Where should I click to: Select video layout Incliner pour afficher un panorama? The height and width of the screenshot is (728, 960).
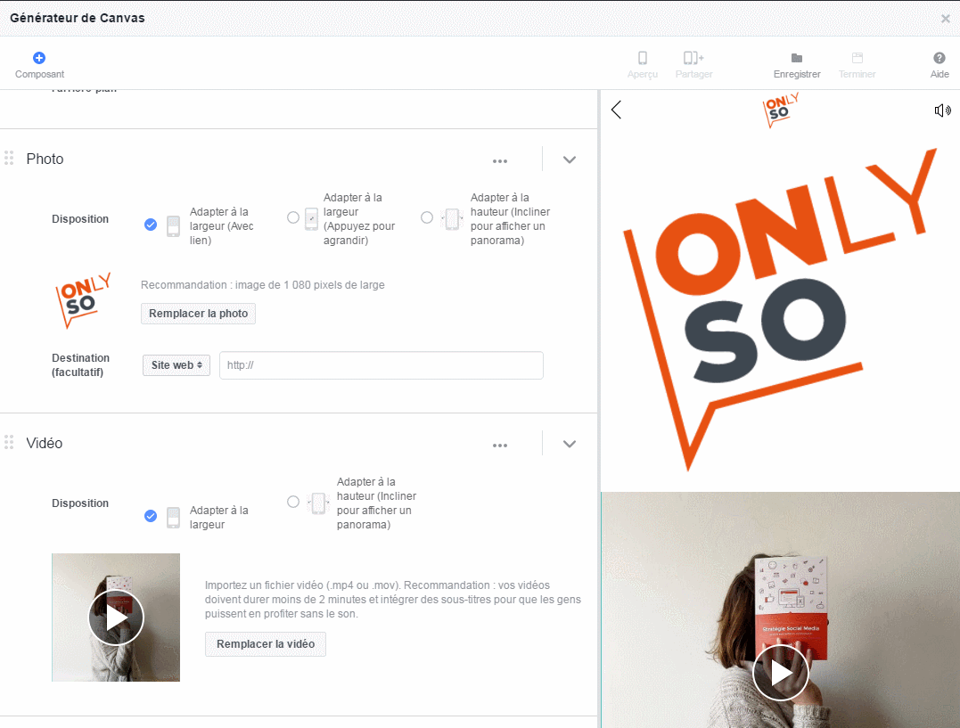(293, 502)
